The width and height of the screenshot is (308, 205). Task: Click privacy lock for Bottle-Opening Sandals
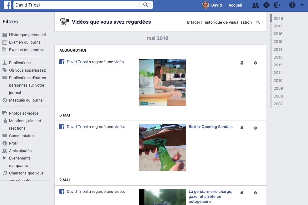[x=242, y=128]
